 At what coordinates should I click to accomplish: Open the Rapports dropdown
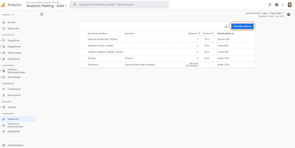tap(8, 14)
